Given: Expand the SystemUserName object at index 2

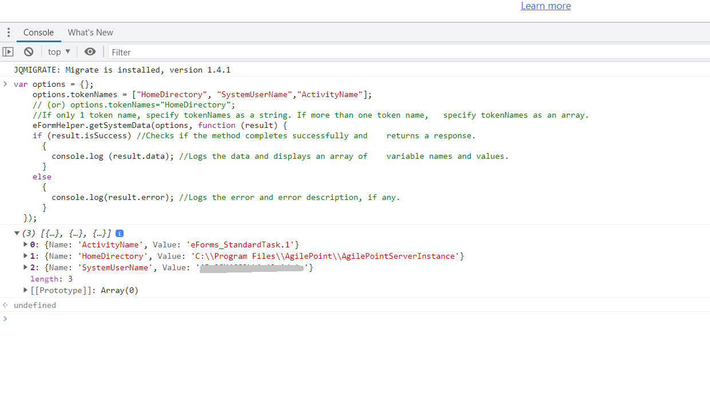Looking at the screenshot, I should (25, 267).
